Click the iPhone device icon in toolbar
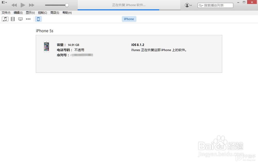 click(38, 19)
